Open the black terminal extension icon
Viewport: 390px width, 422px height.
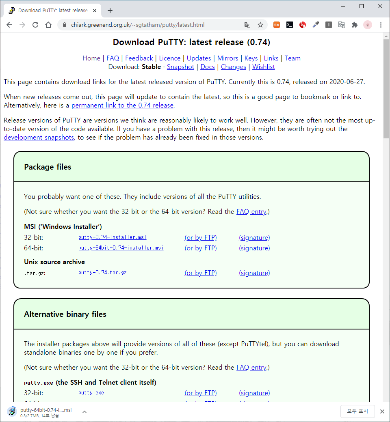pos(290,25)
